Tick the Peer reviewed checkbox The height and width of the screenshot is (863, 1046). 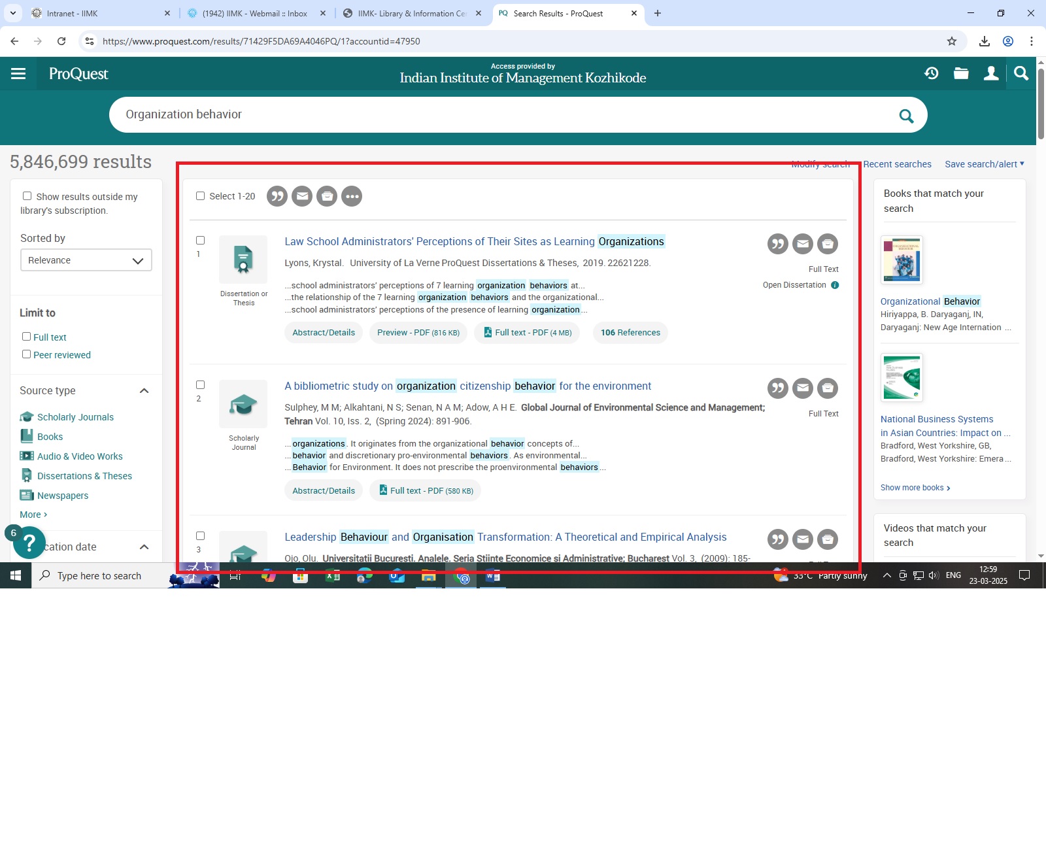click(27, 354)
